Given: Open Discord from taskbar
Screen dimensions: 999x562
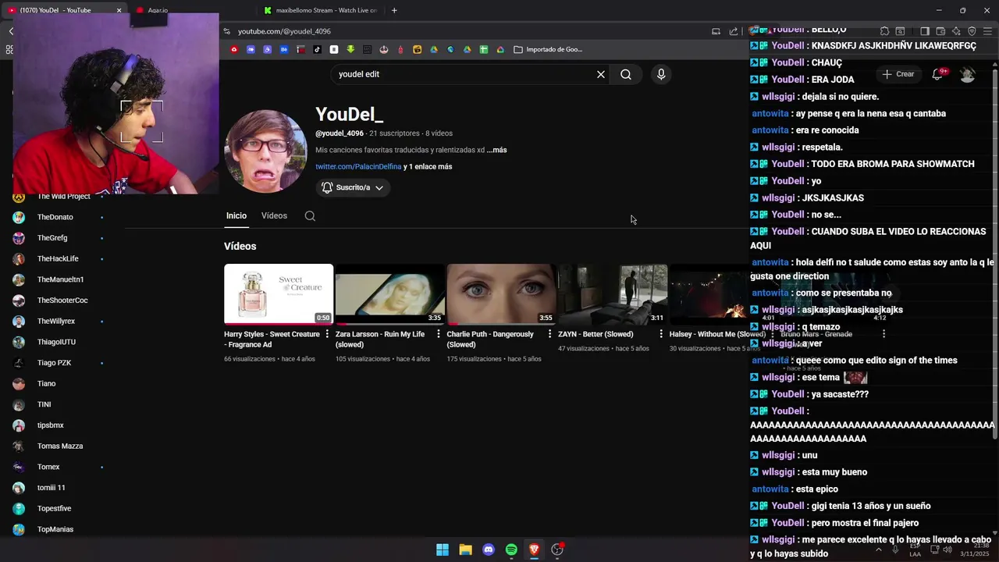Looking at the screenshot, I should coord(489,550).
